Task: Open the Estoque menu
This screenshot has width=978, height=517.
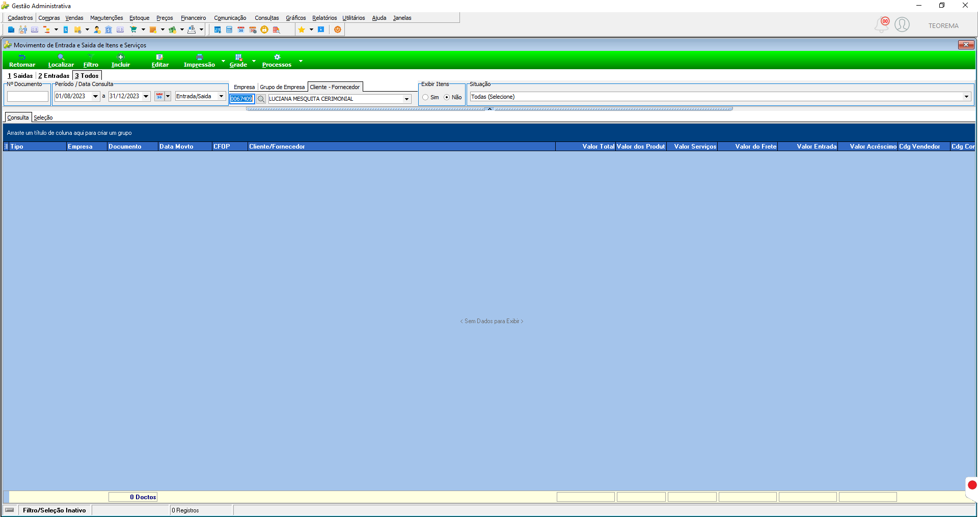Action: pyautogui.click(x=140, y=18)
